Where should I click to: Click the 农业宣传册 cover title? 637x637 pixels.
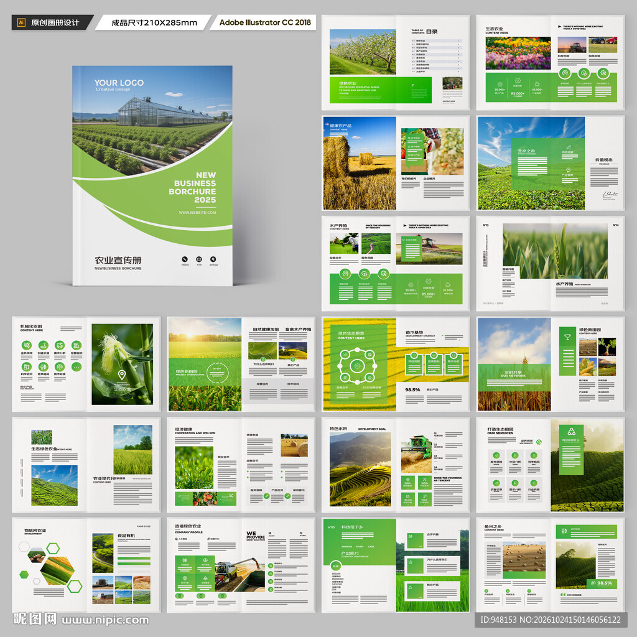pos(118,261)
